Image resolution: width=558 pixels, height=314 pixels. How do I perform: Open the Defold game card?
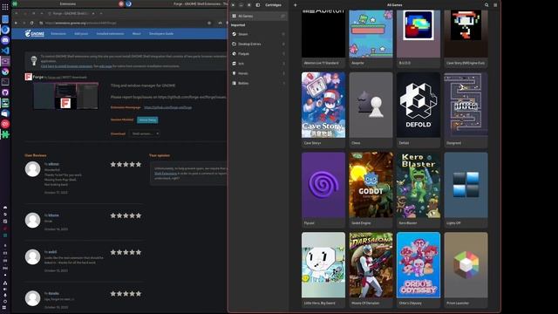click(418, 110)
